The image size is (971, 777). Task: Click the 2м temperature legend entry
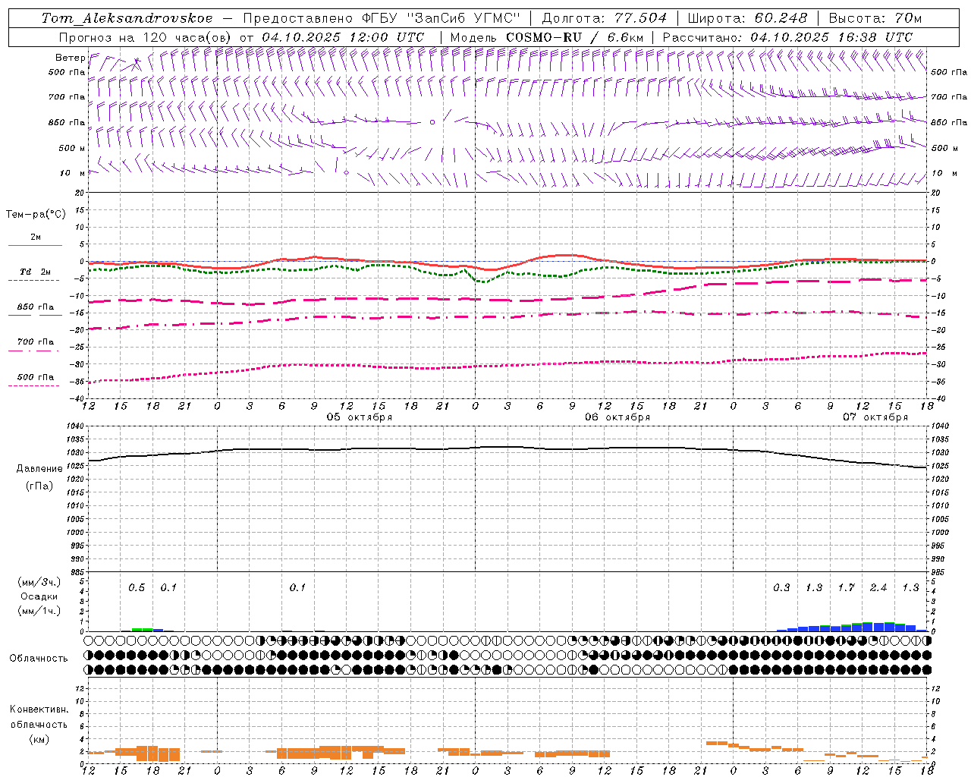pyautogui.click(x=36, y=237)
